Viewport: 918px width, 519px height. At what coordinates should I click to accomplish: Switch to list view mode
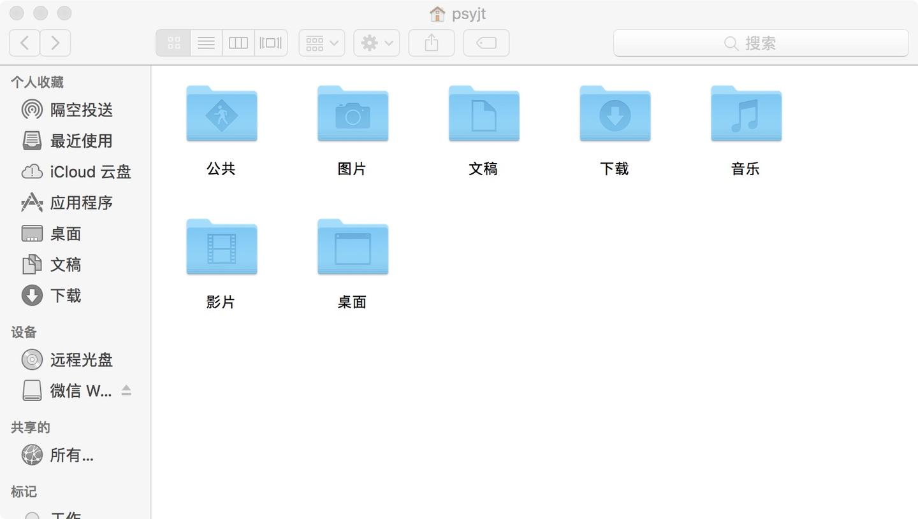click(205, 42)
